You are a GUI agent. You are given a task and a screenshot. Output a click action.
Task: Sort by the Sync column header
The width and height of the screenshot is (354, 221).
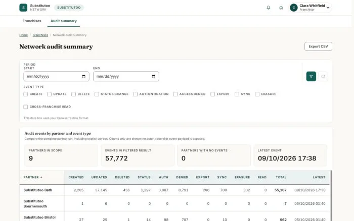[x=222, y=177]
